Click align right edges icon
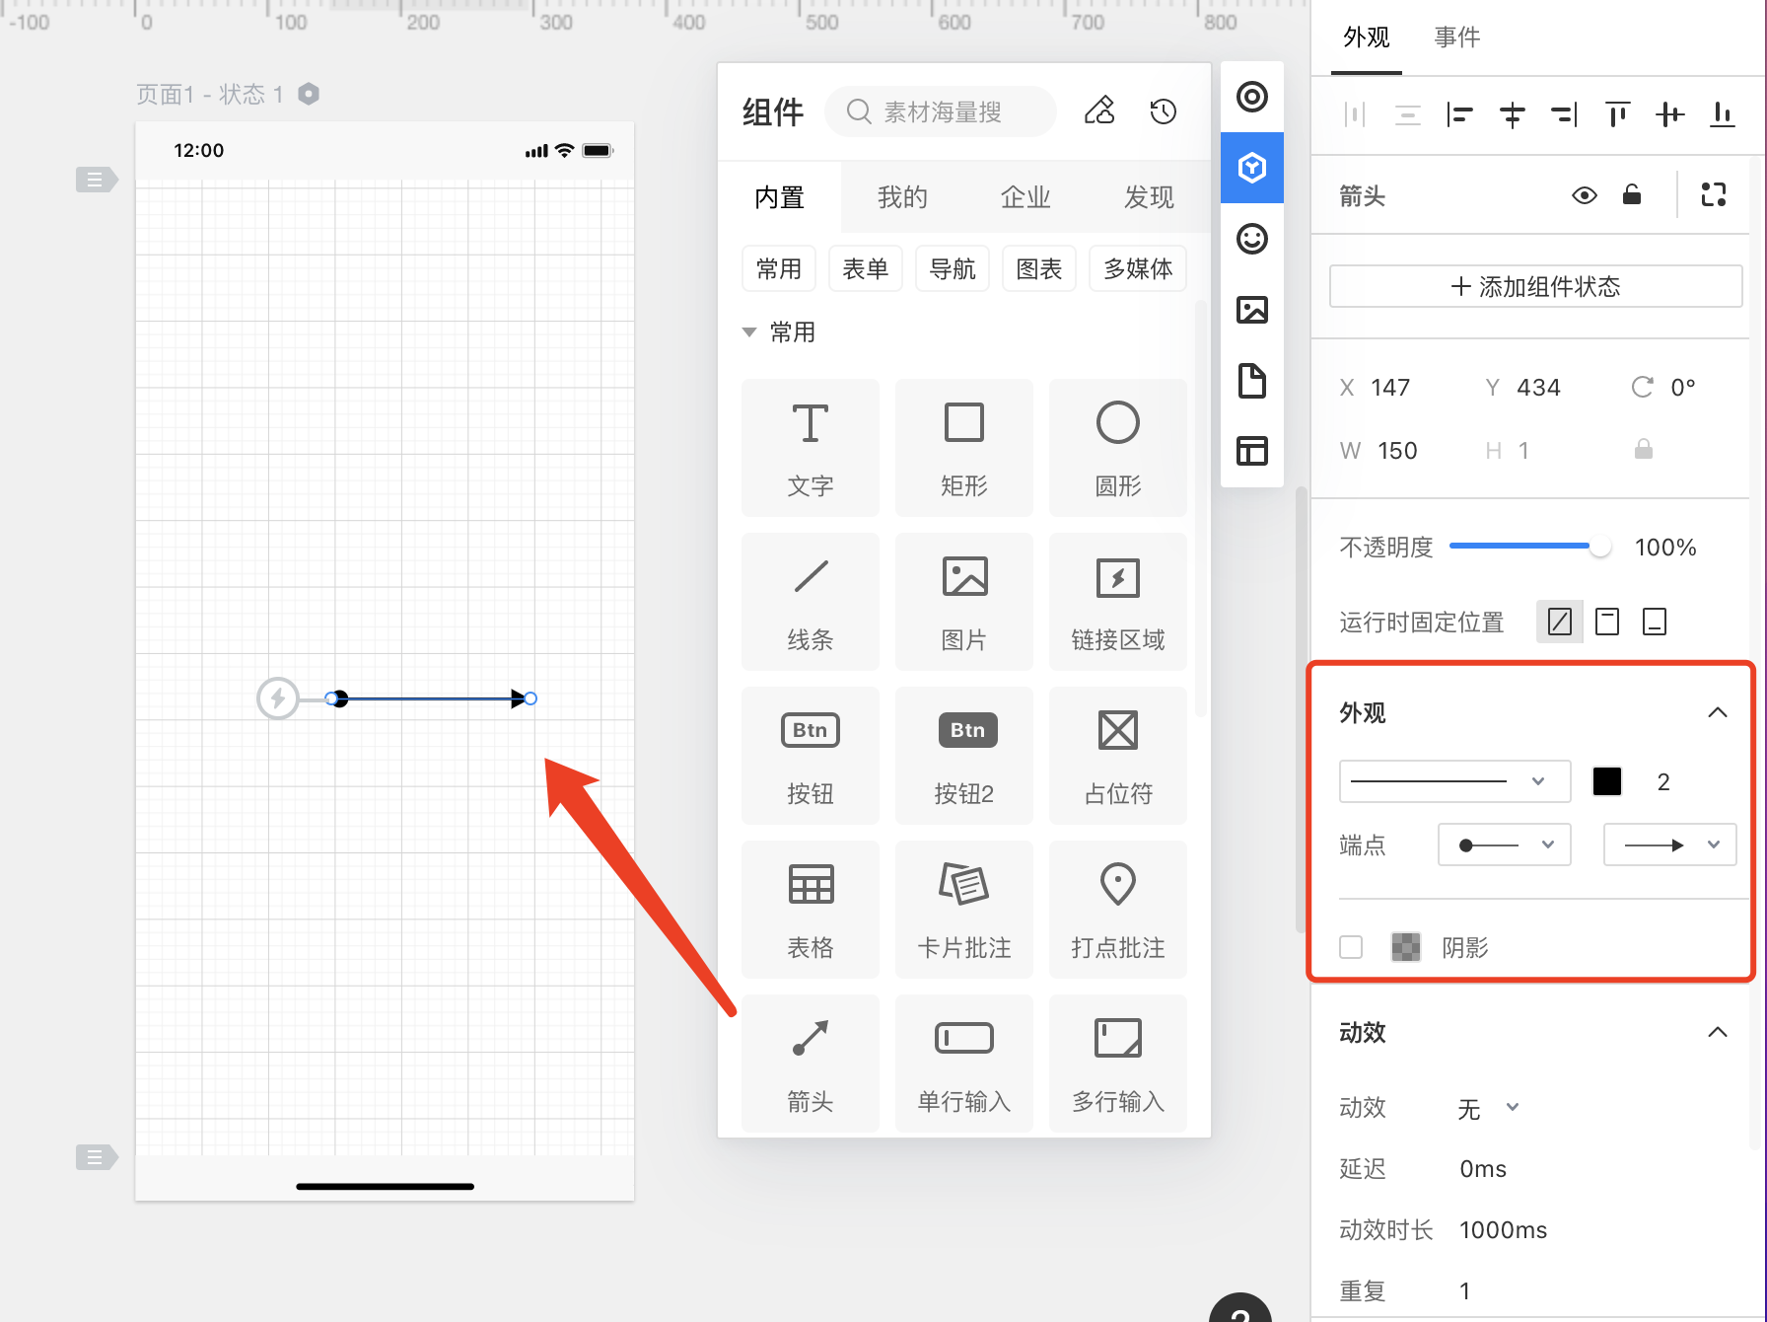 click(x=1565, y=115)
